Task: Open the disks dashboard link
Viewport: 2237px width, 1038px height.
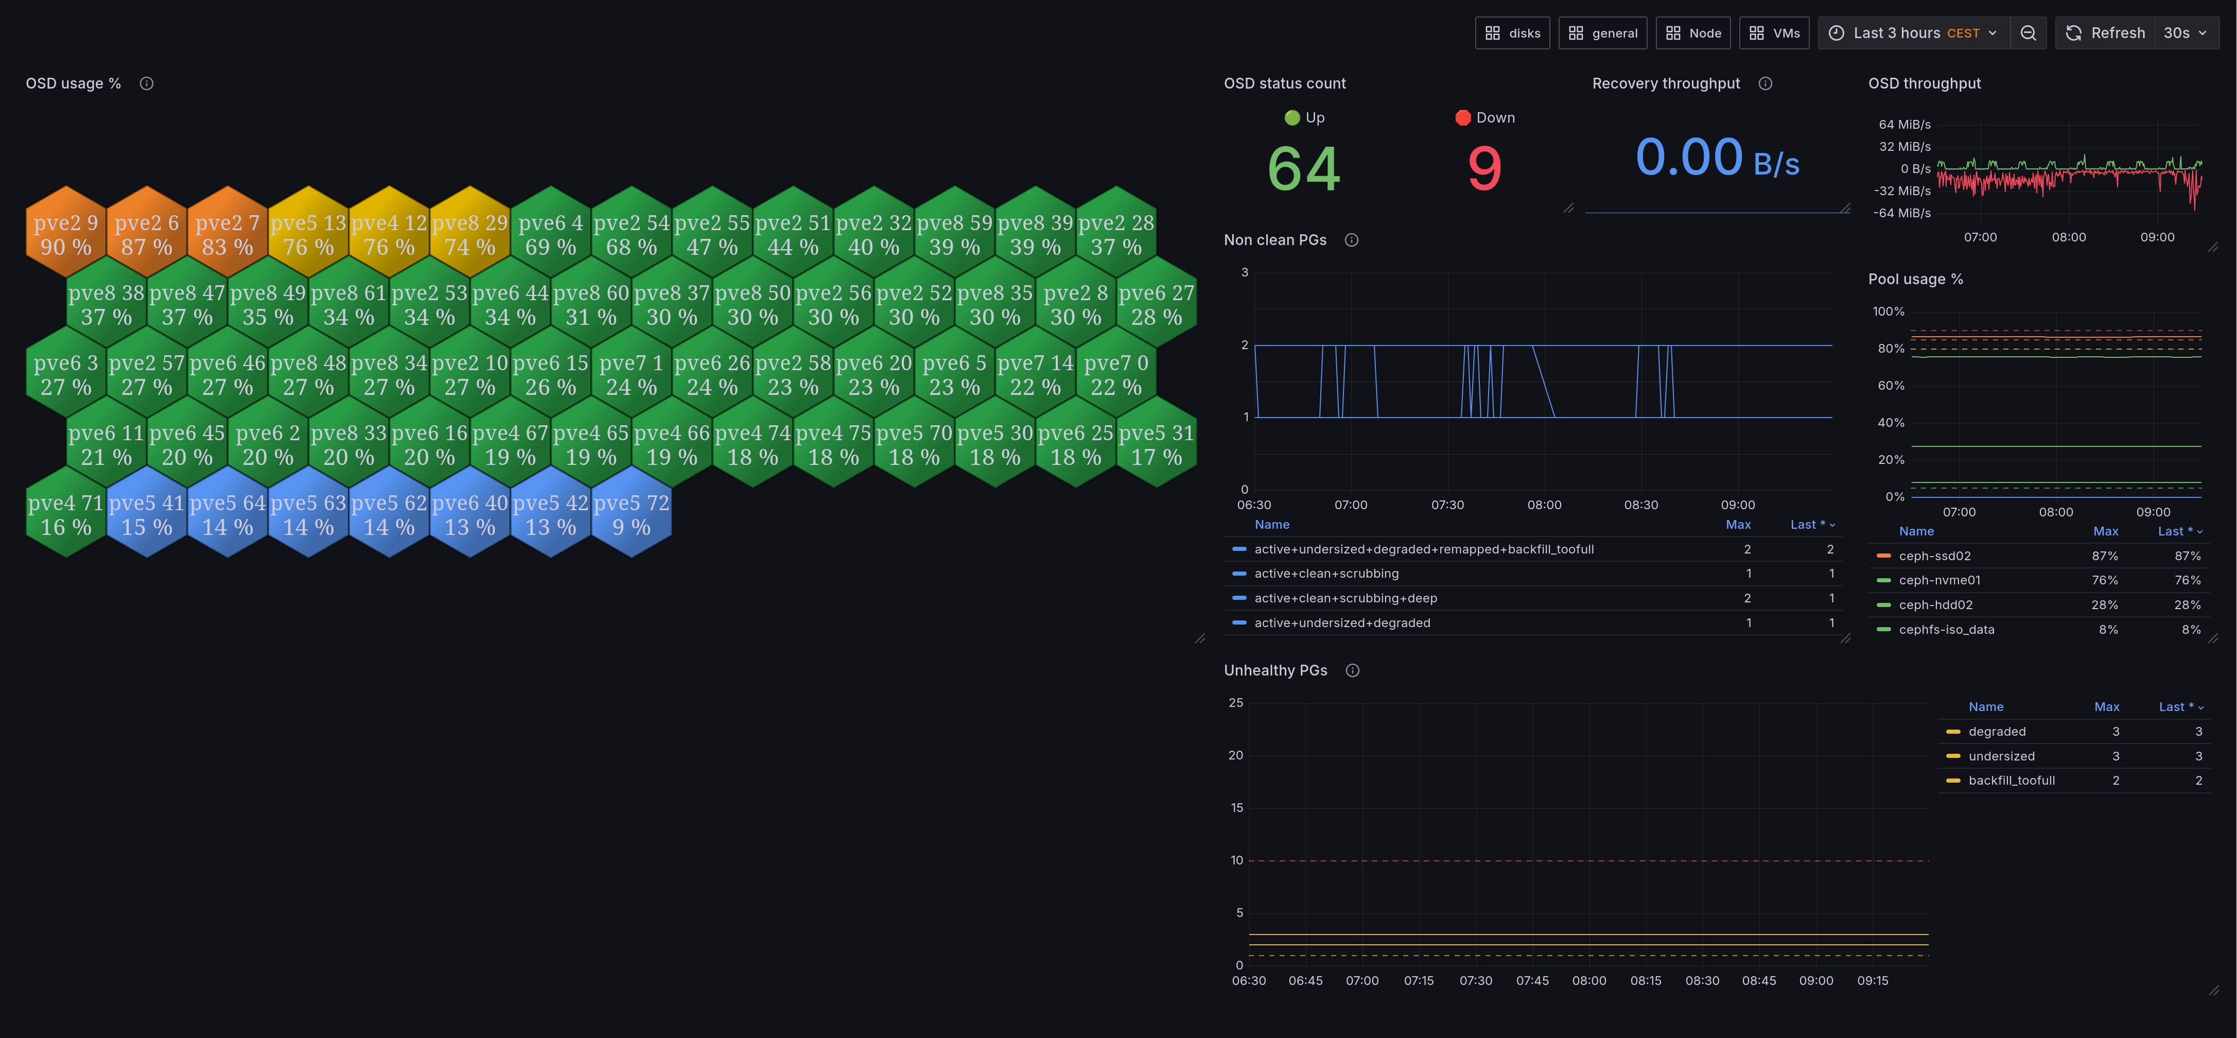Action: [1512, 33]
